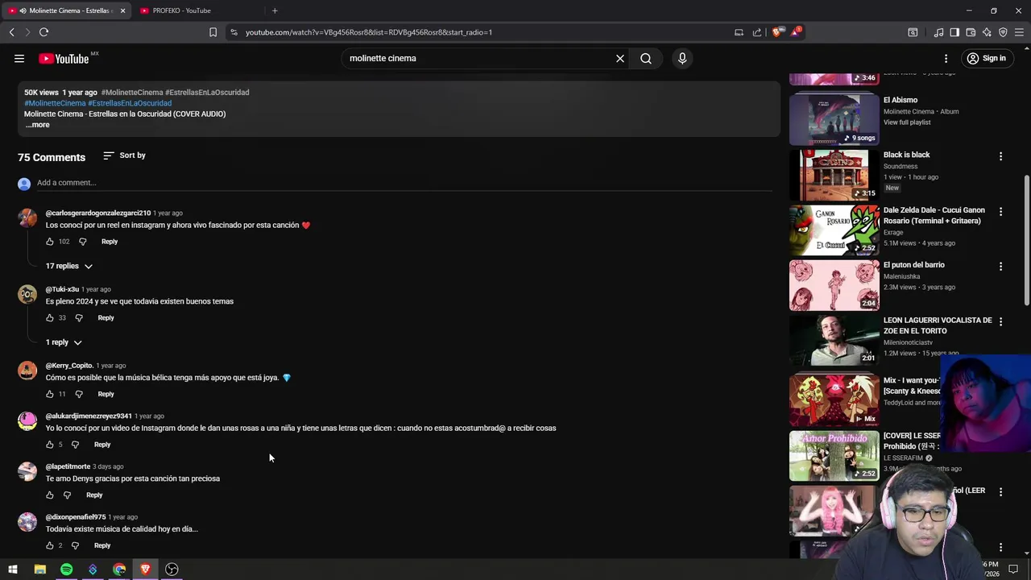Screen dimensions: 1031x580
Task: Like the dixonpenafiel975 comment
Action: point(50,546)
